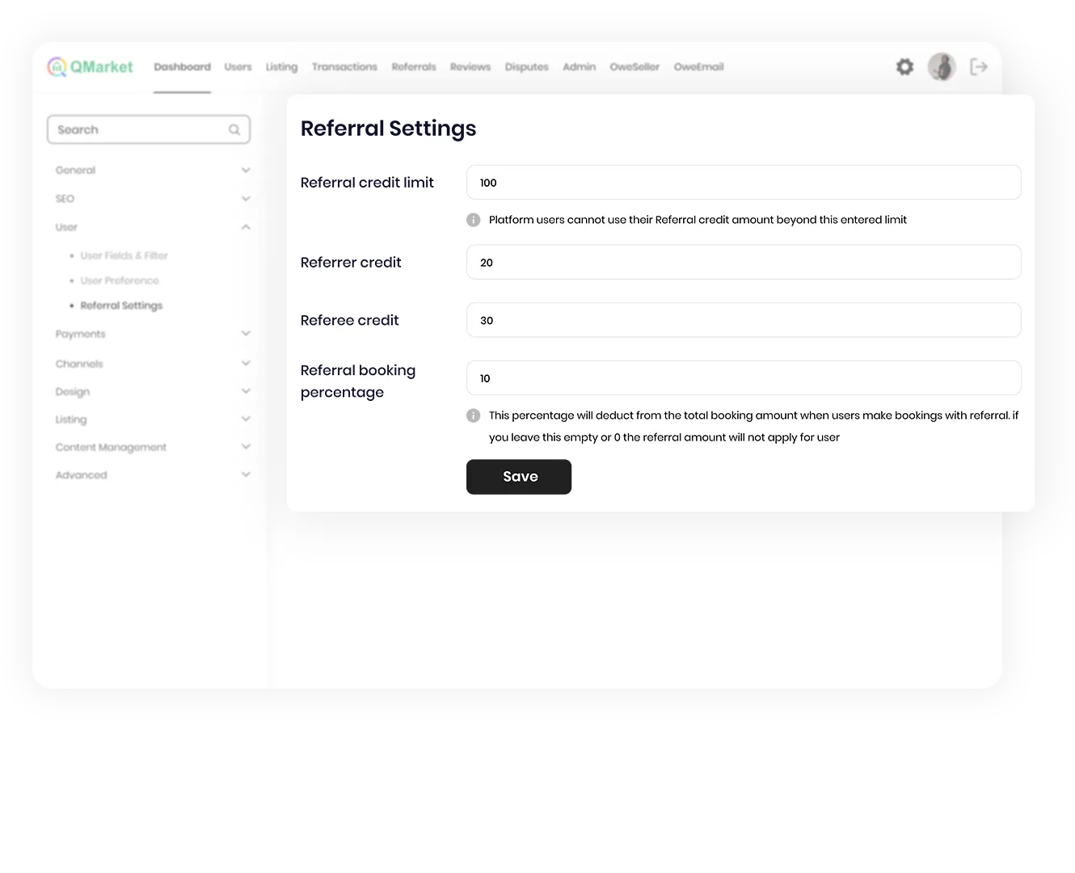1075x873 pixels.
Task: Select User Fields & Filter item
Action: coord(124,255)
